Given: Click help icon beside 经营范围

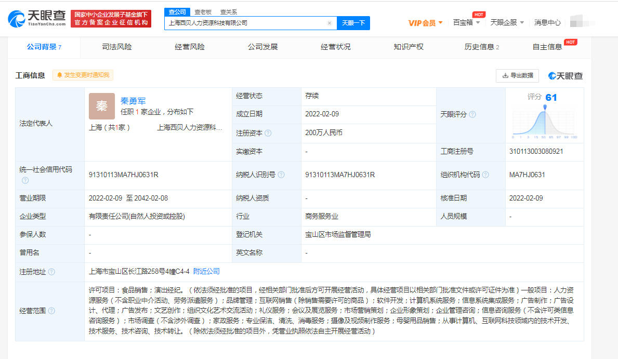Looking at the screenshot, I should [51, 311].
